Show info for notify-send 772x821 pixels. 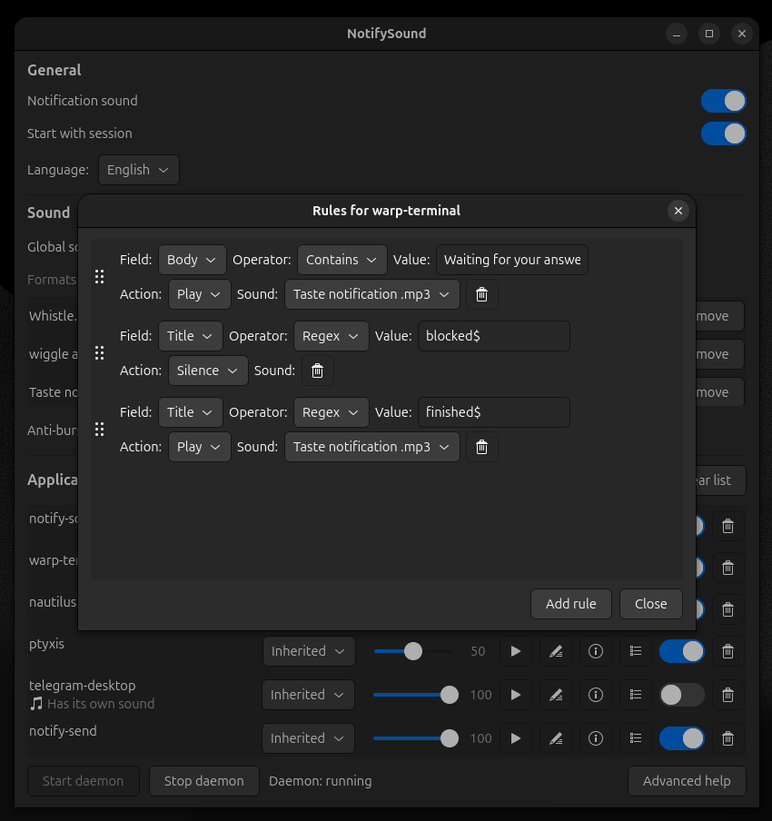[x=596, y=738]
